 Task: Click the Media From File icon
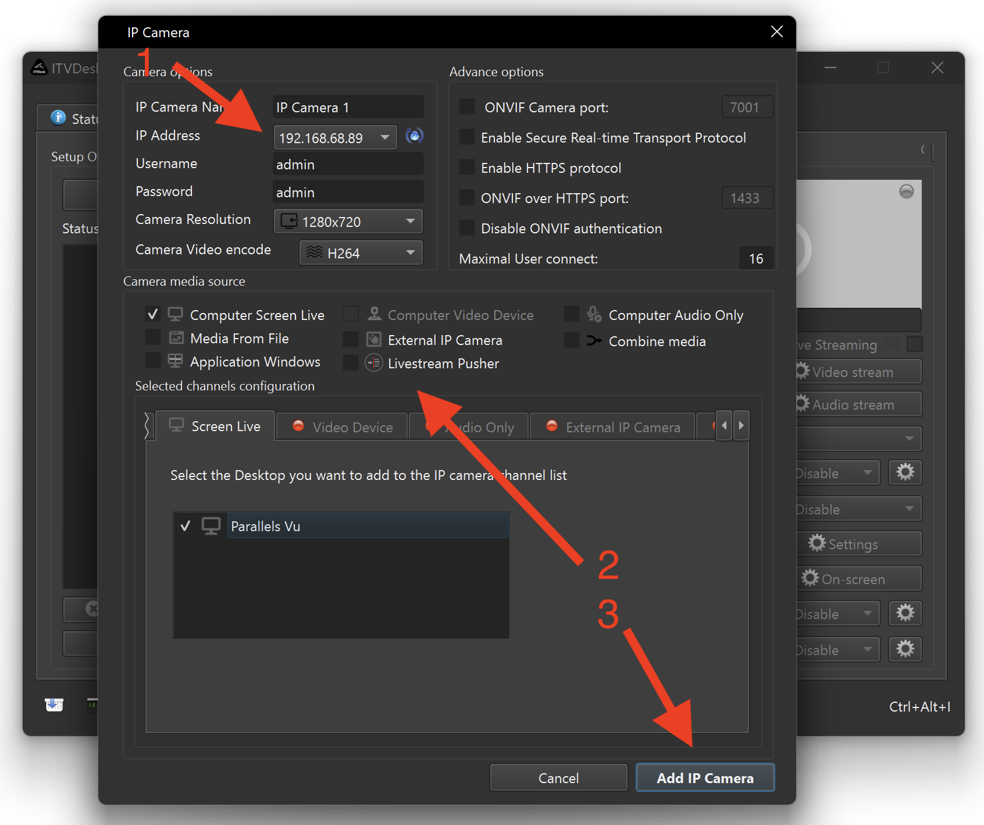tap(176, 338)
